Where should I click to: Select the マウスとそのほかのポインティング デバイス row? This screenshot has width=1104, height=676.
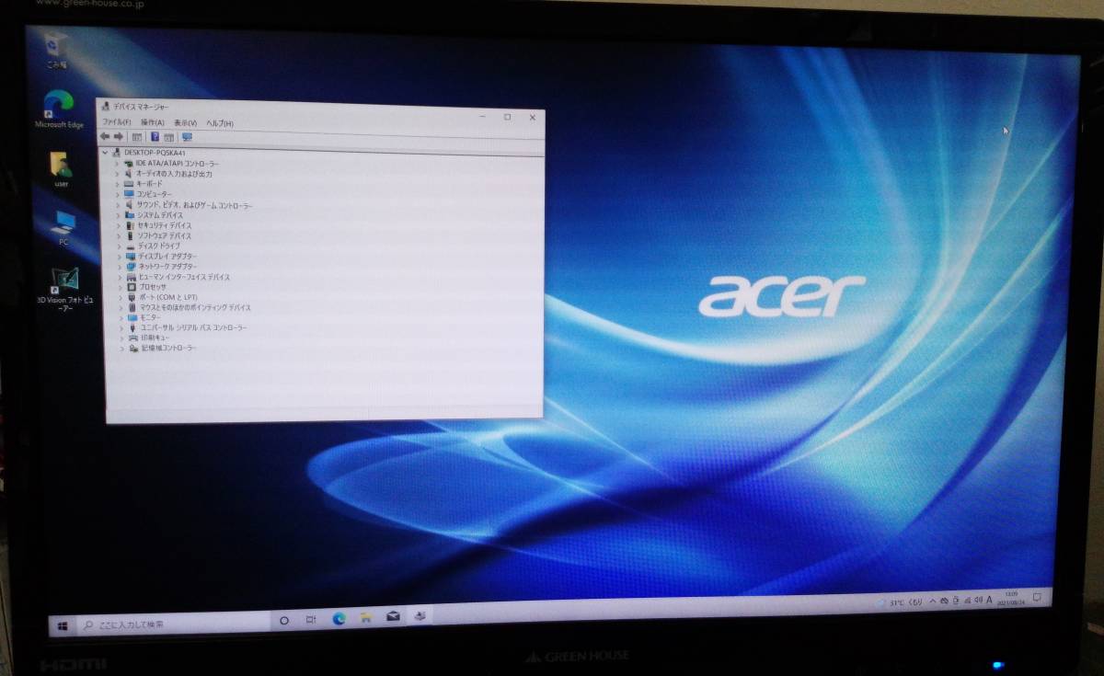(188, 307)
